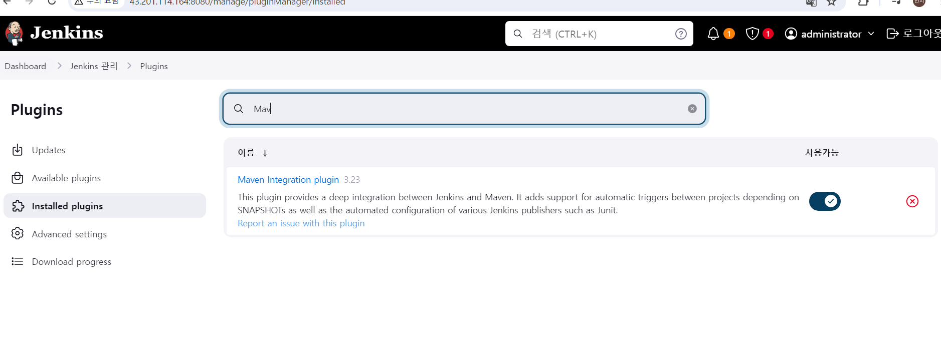Expand chevron after Jenkins 관리 breadcrumb
This screenshot has height=351, width=941.
click(x=129, y=66)
